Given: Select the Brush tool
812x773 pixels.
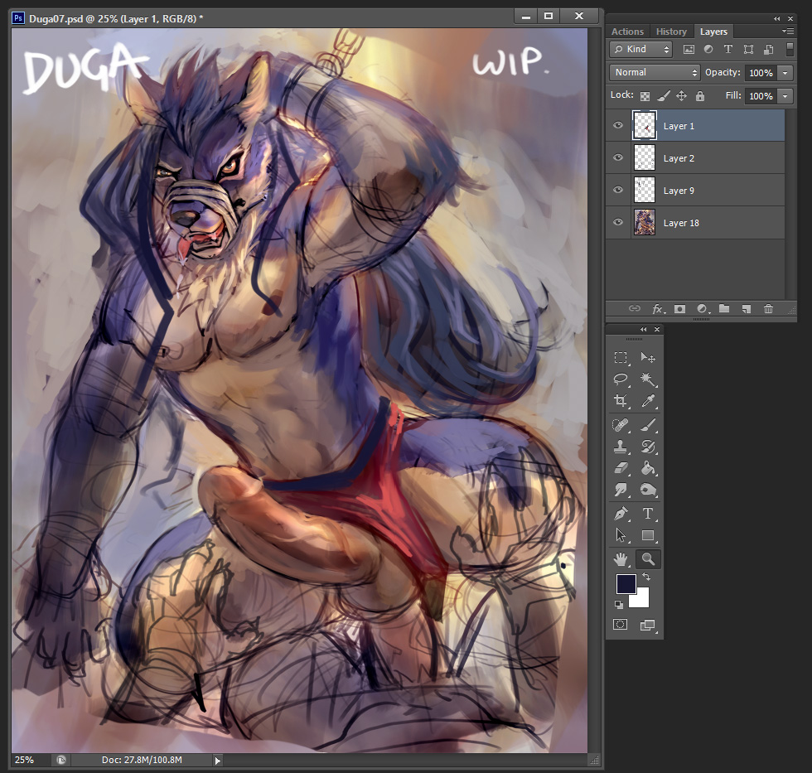Looking at the screenshot, I should tap(648, 425).
